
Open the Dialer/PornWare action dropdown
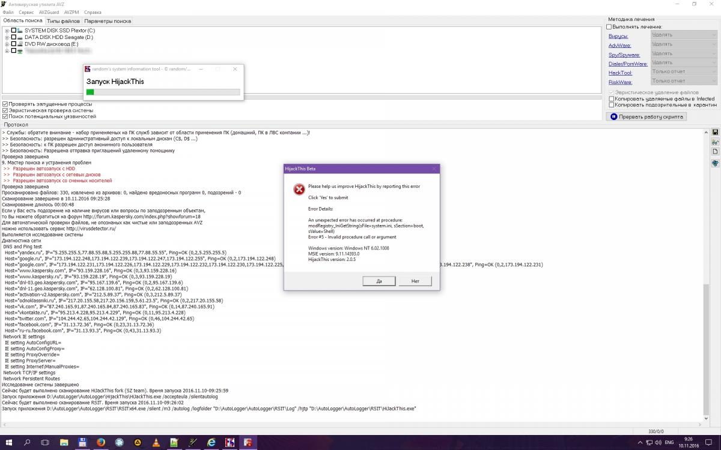[x=684, y=62]
